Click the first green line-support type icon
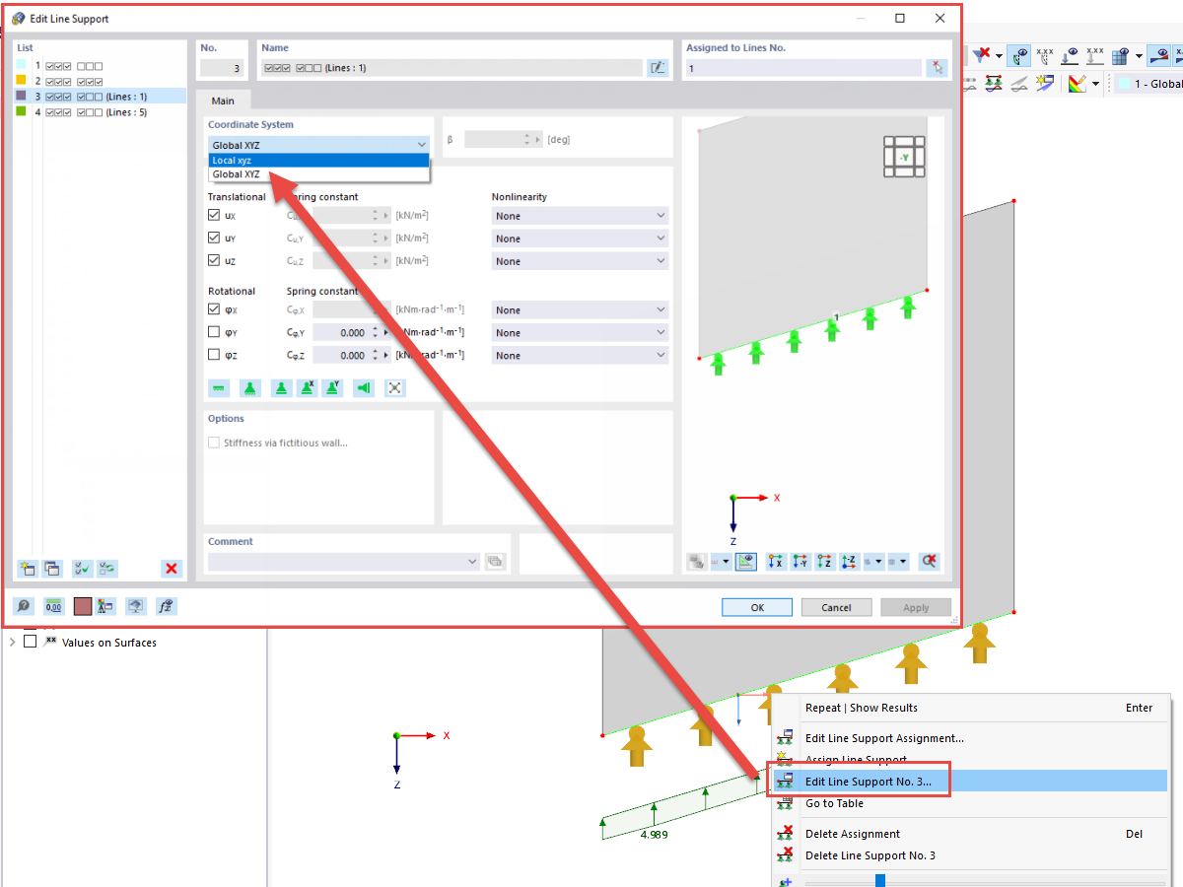Viewport: 1183px width, 887px height. (x=219, y=388)
